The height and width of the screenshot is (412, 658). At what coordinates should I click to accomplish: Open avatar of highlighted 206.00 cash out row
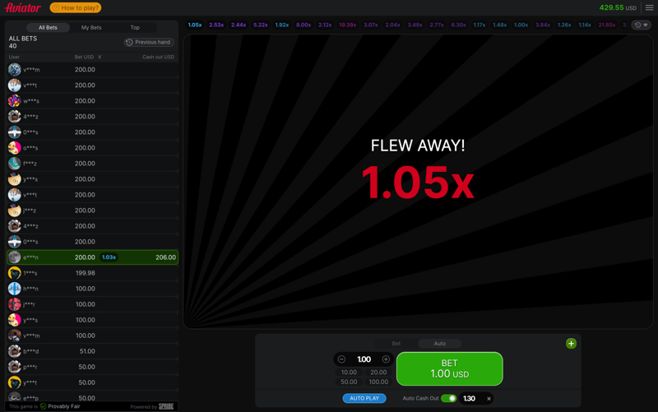tap(15, 257)
